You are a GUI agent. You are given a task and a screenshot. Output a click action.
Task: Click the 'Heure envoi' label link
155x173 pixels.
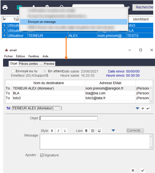tap(115, 75)
